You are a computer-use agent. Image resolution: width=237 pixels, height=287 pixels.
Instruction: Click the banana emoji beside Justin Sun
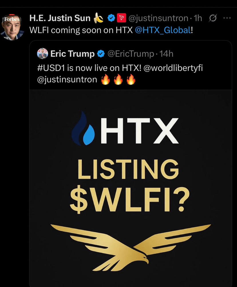[x=98, y=18]
